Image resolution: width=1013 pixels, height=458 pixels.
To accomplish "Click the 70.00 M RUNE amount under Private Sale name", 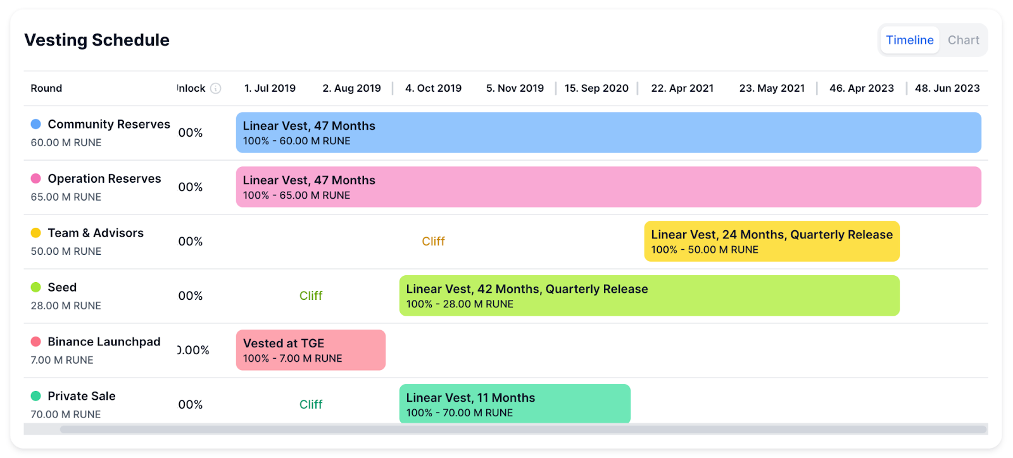I will (66, 415).
